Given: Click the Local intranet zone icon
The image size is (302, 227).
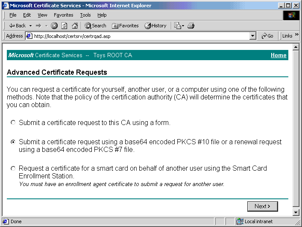Looking at the screenshot, I should coord(240,221).
